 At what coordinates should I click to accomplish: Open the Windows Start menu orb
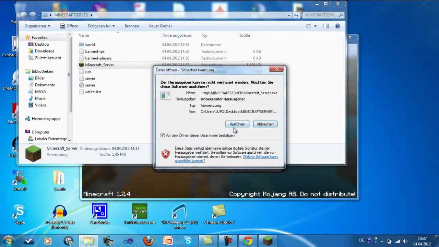coord(8,241)
